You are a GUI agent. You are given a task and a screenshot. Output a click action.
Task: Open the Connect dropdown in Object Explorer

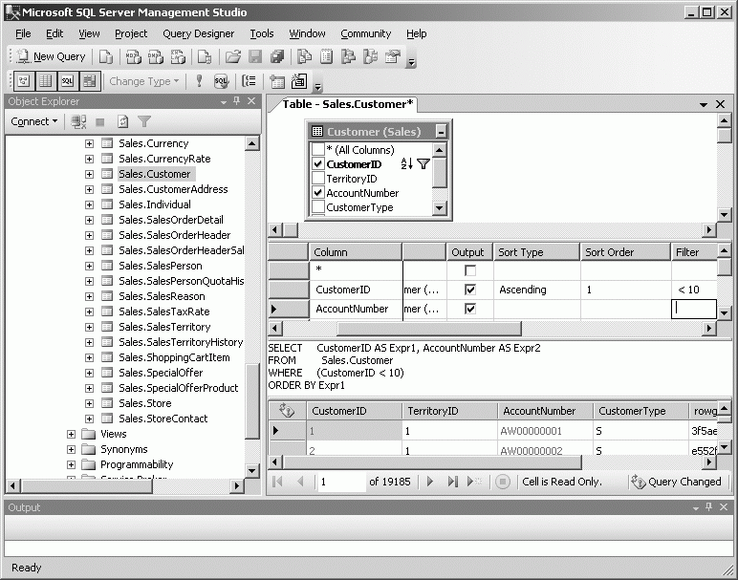33,121
